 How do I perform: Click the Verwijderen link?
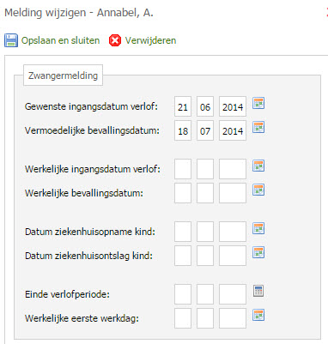150,40
